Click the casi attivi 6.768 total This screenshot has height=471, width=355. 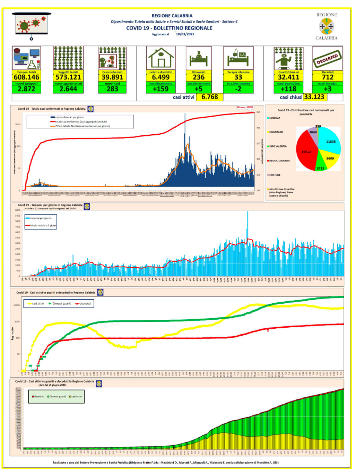[x=210, y=97]
